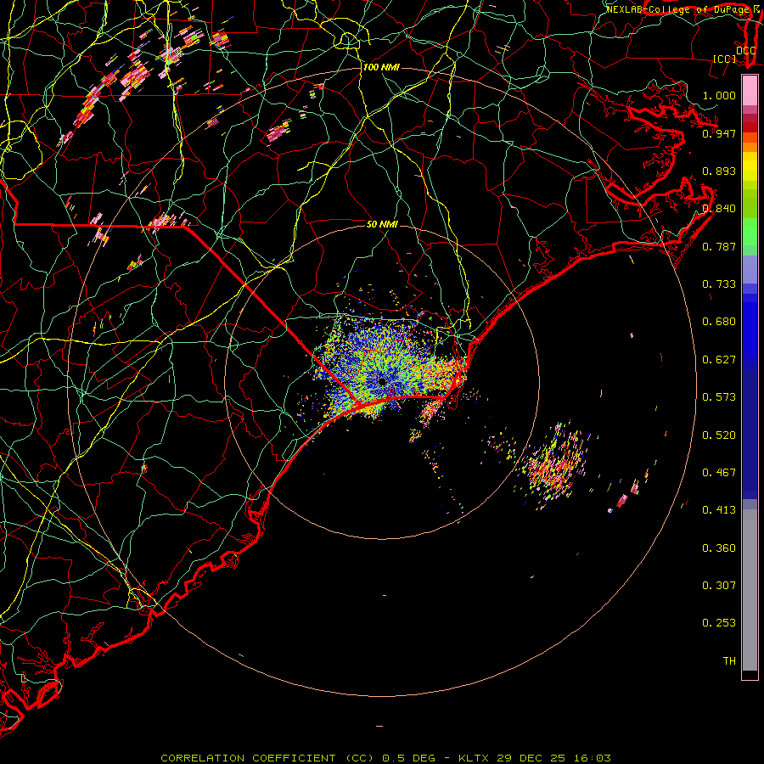Click the 100 NMI range ring label

[381, 67]
